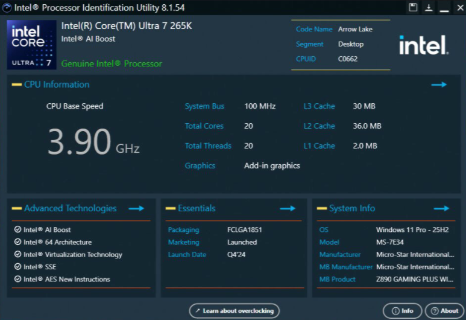This screenshot has height=320, width=466.
Task: Click the AES New Instructions check mark
Action: click(x=18, y=279)
